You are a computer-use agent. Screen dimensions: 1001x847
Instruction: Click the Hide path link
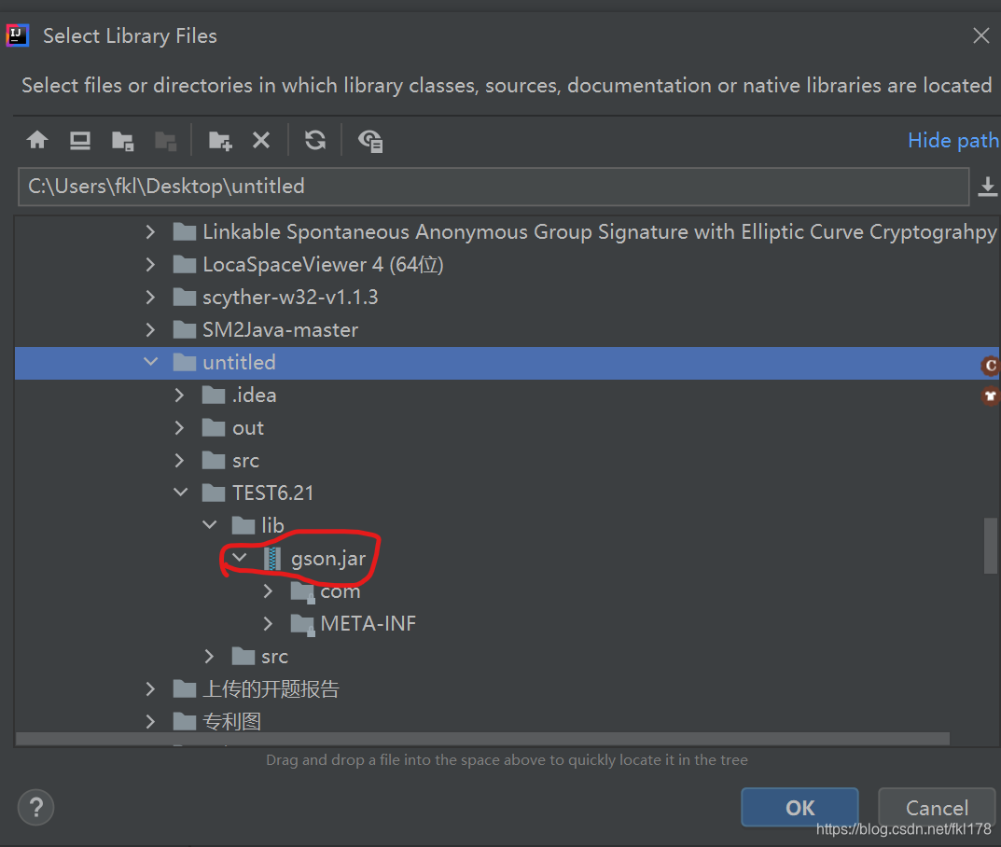click(x=953, y=141)
